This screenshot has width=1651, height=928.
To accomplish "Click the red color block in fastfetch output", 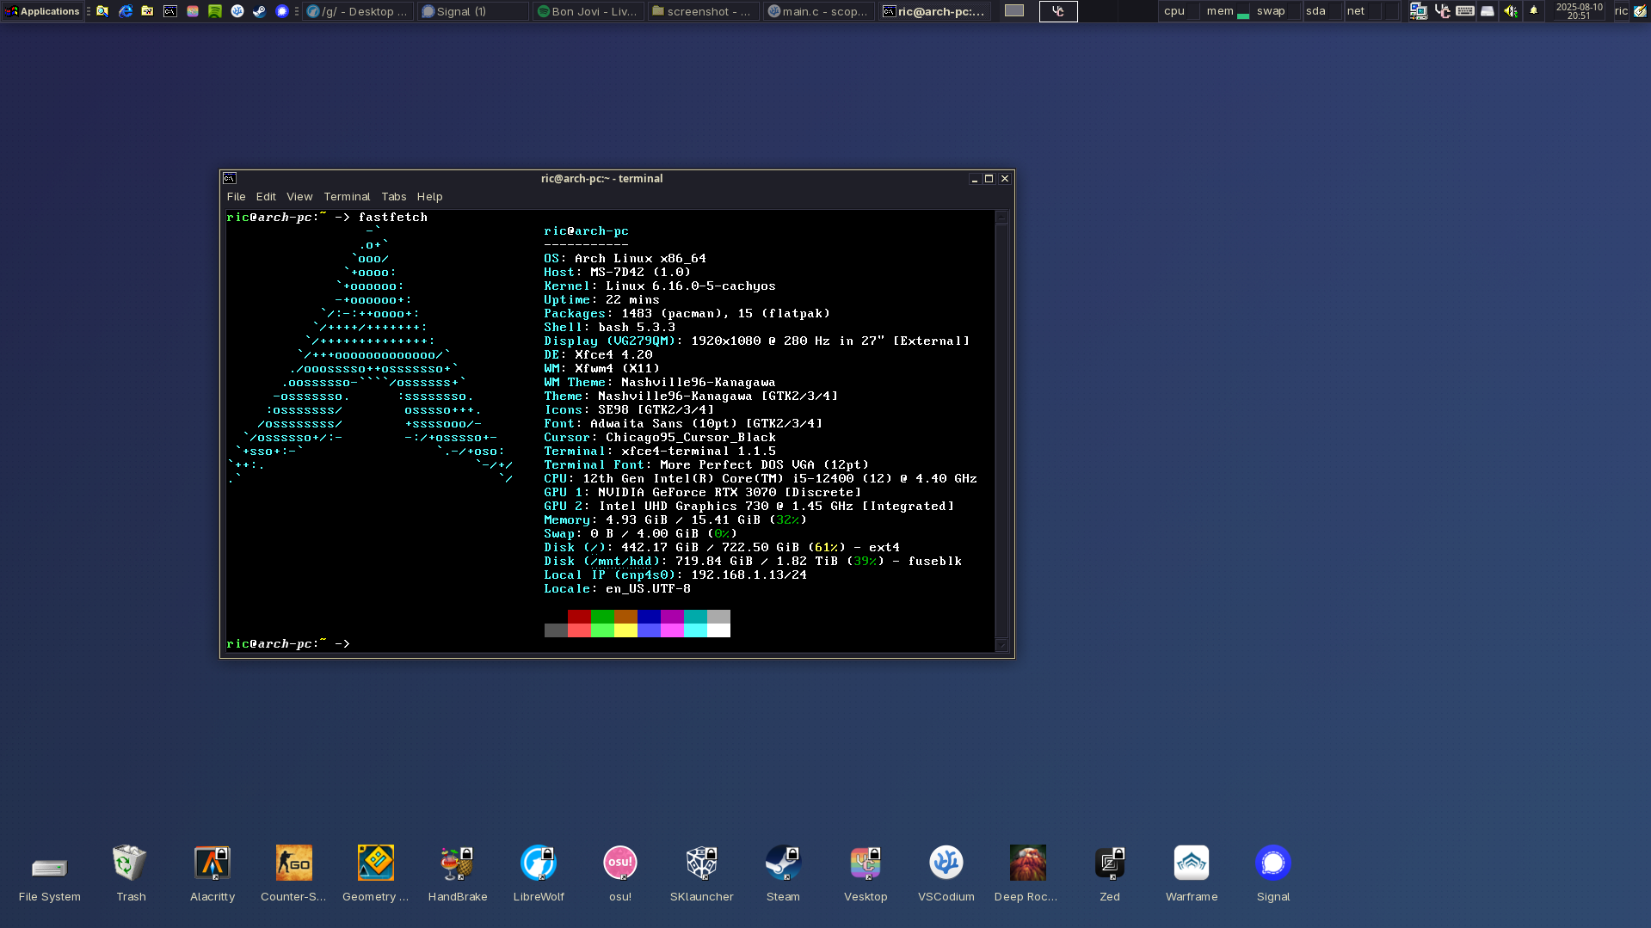I will pos(579,617).
